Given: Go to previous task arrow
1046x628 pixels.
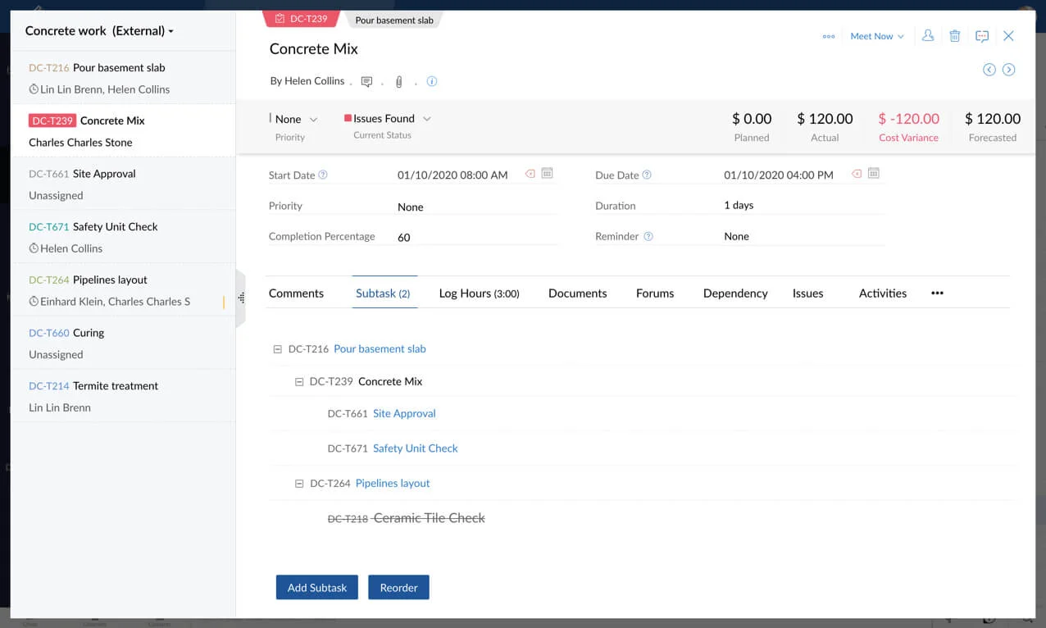Looking at the screenshot, I should click(989, 70).
